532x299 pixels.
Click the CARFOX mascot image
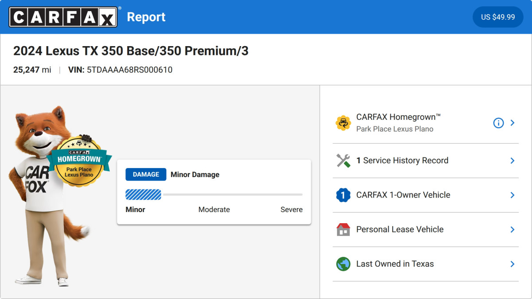[50, 196]
